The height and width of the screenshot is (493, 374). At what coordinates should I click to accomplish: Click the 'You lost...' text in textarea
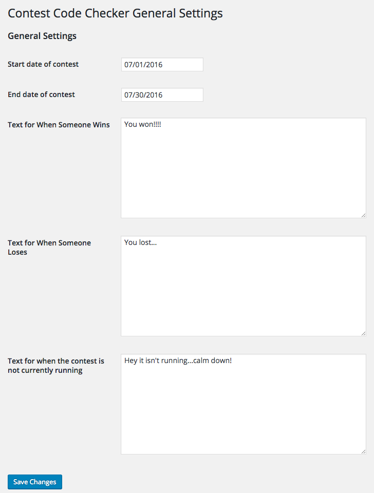tap(140, 242)
